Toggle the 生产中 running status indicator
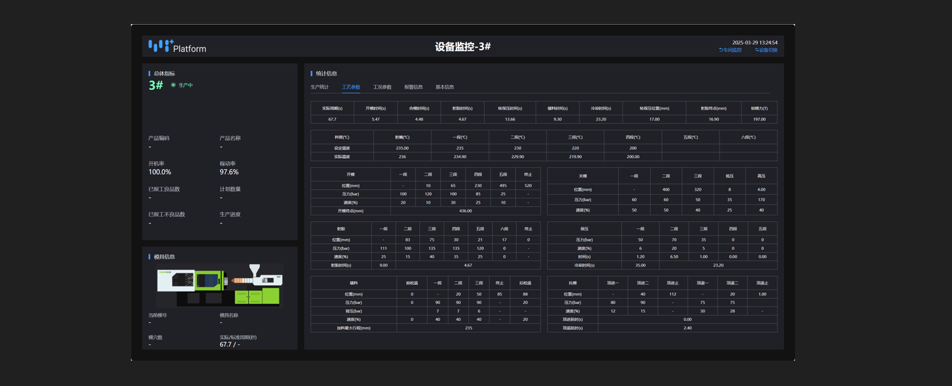Screen dimensions: 952x386 click(x=184, y=85)
